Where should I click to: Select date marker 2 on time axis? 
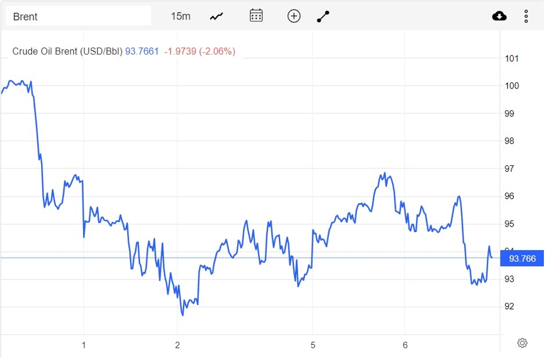[177, 345]
